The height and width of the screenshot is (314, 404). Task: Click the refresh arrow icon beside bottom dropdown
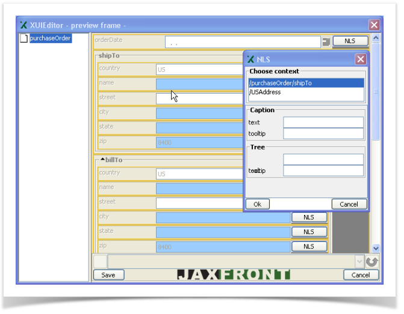click(x=372, y=262)
